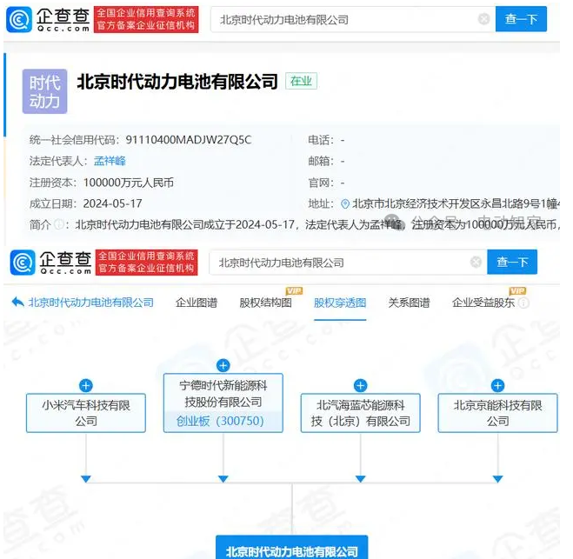573x559 pixels.
Task: Click the lower red 全国企业信用查询系统 banner
Action: pyautogui.click(x=147, y=263)
